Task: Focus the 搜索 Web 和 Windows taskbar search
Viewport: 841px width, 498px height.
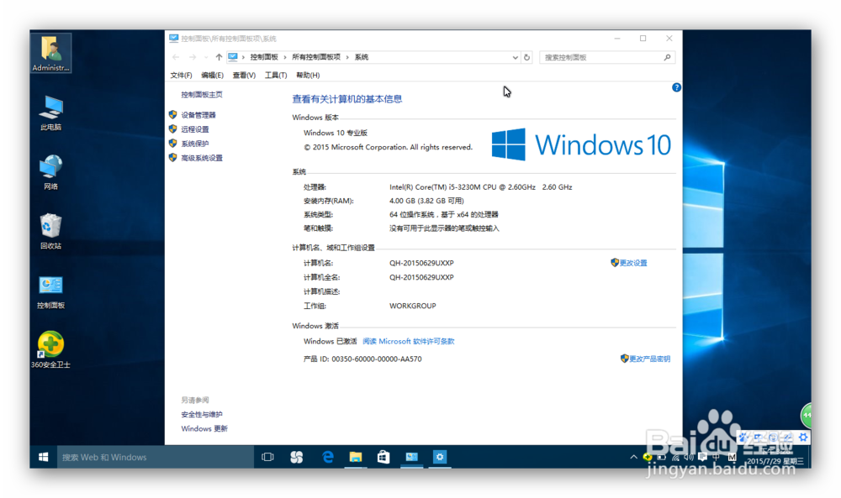Action: [x=155, y=457]
